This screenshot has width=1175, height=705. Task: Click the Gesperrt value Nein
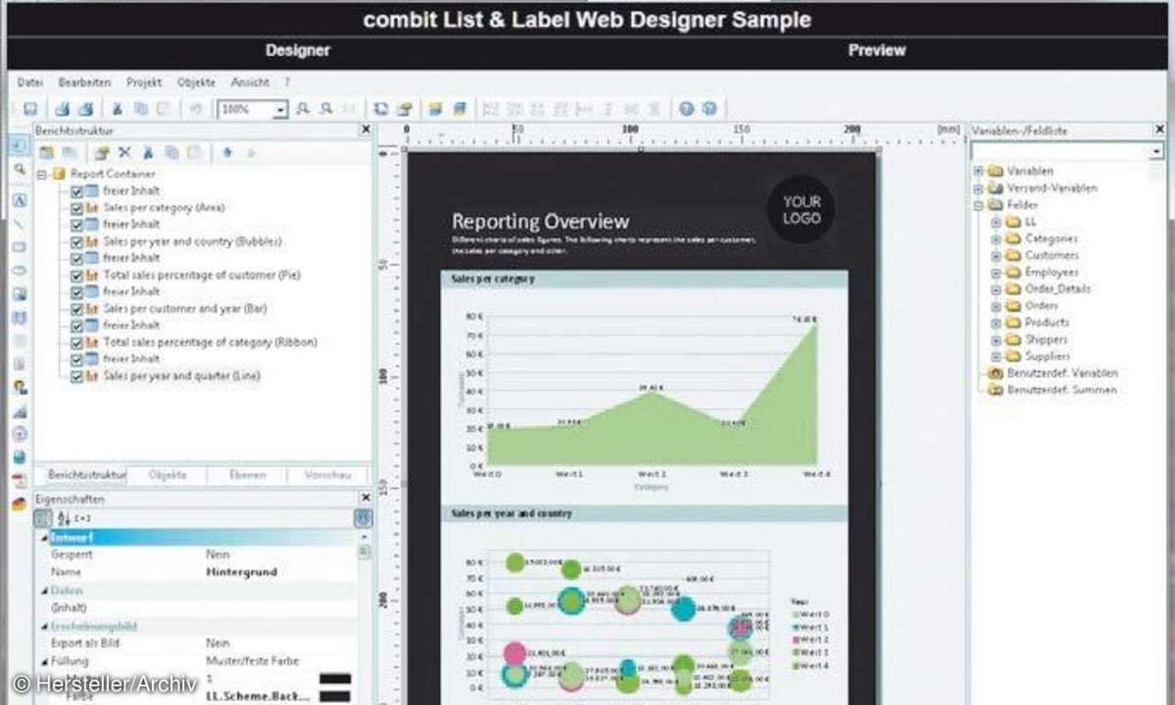point(219,554)
